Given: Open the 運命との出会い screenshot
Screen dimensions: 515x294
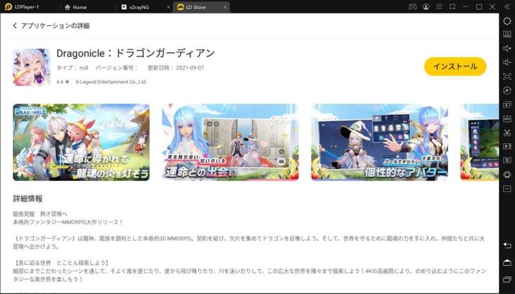Looking at the screenshot, I should coord(230,142).
